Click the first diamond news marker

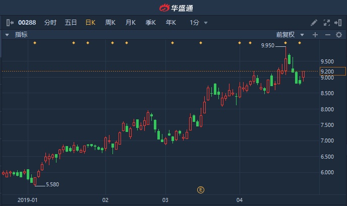pos(35,43)
